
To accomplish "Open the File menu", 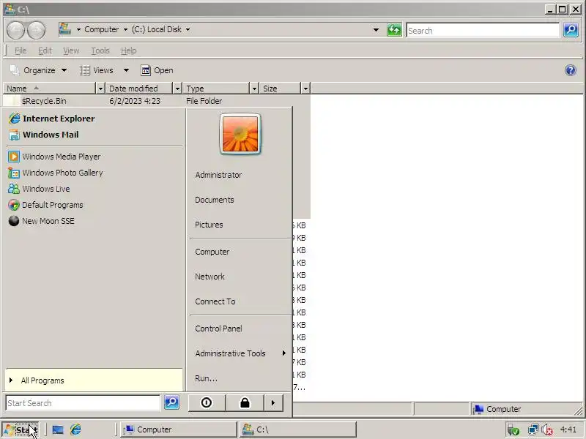I will pos(21,50).
